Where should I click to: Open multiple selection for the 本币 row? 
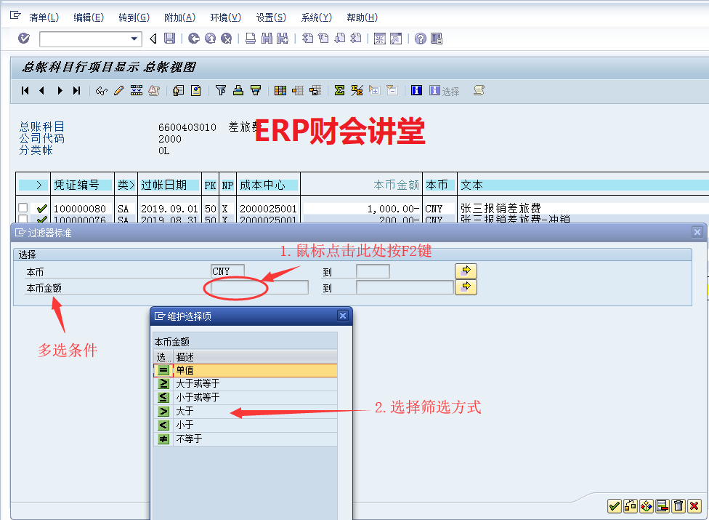466,271
